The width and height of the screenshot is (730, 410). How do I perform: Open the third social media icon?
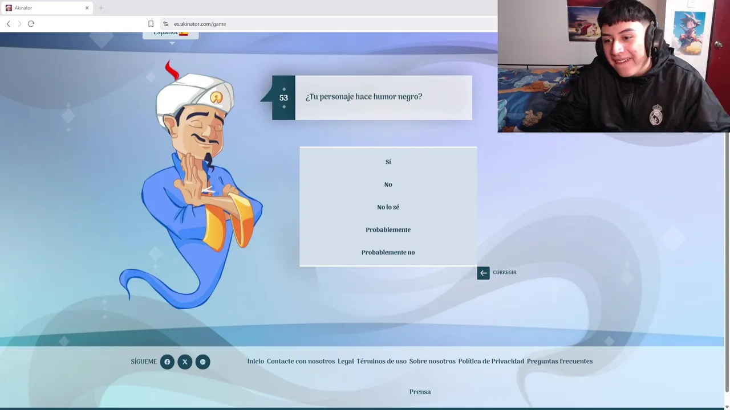(202, 362)
